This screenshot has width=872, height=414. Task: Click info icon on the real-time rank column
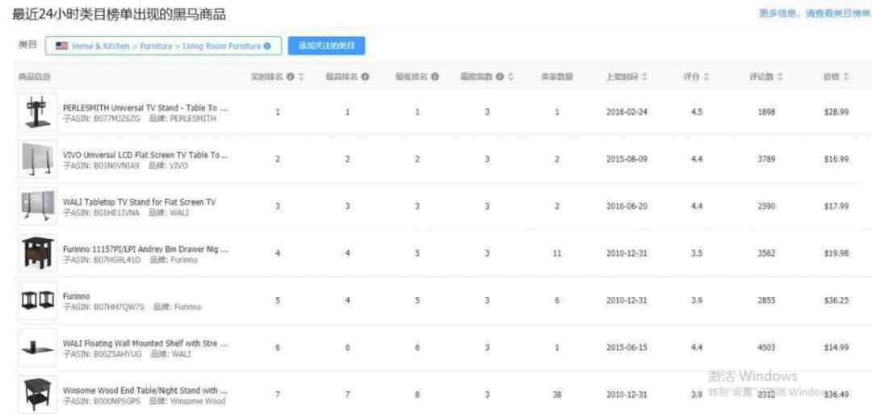[x=291, y=77]
